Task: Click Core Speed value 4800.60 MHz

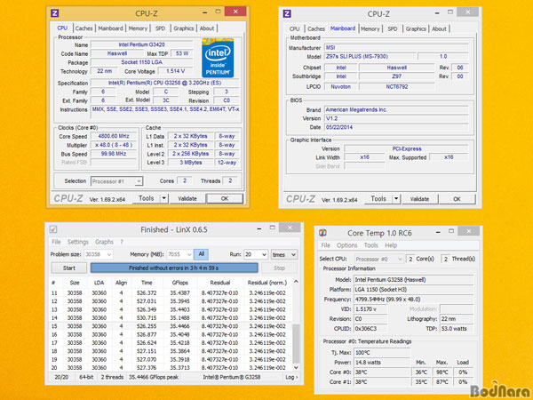Action: (x=114, y=136)
